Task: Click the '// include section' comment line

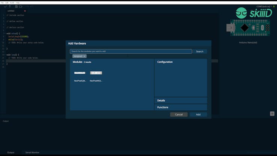Action: point(15,15)
